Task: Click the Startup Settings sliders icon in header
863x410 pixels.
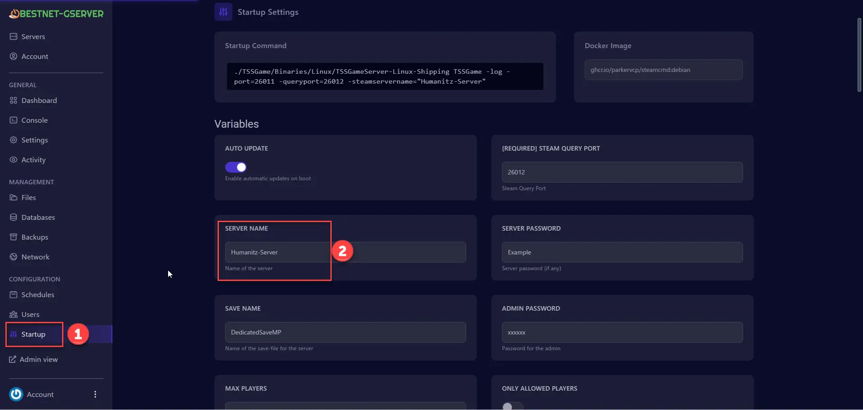Action: click(223, 12)
